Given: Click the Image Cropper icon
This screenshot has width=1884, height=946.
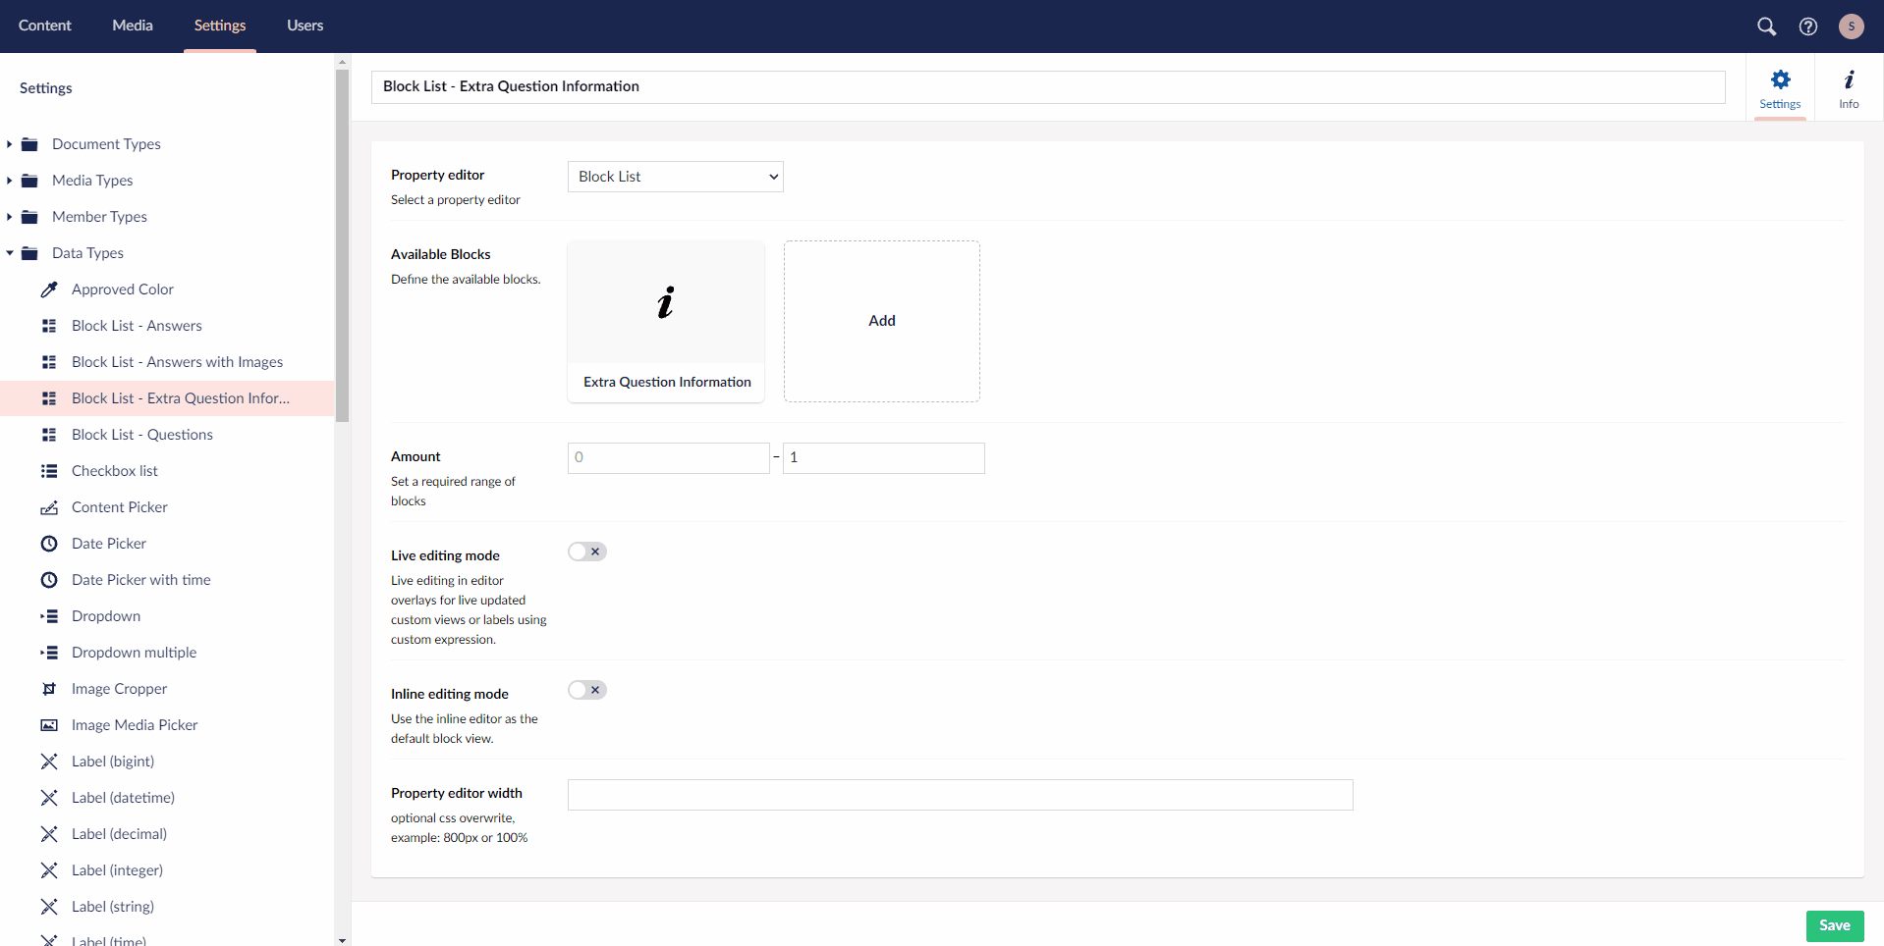Looking at the screenshot, I should coord(49,688).
